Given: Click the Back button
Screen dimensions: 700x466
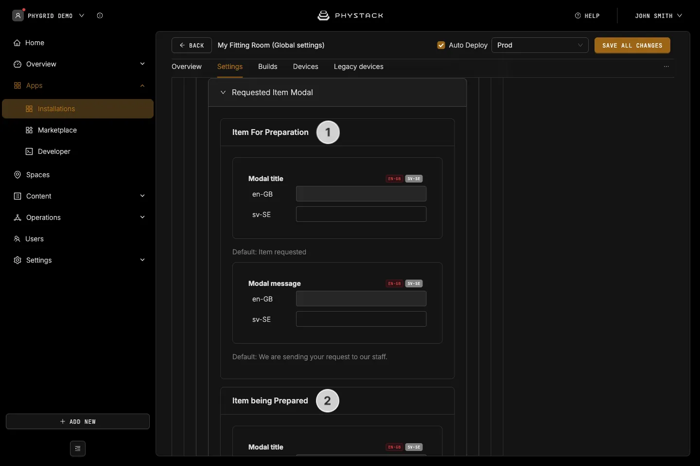Looking at the screenshot, I should (x=192, y=45).
